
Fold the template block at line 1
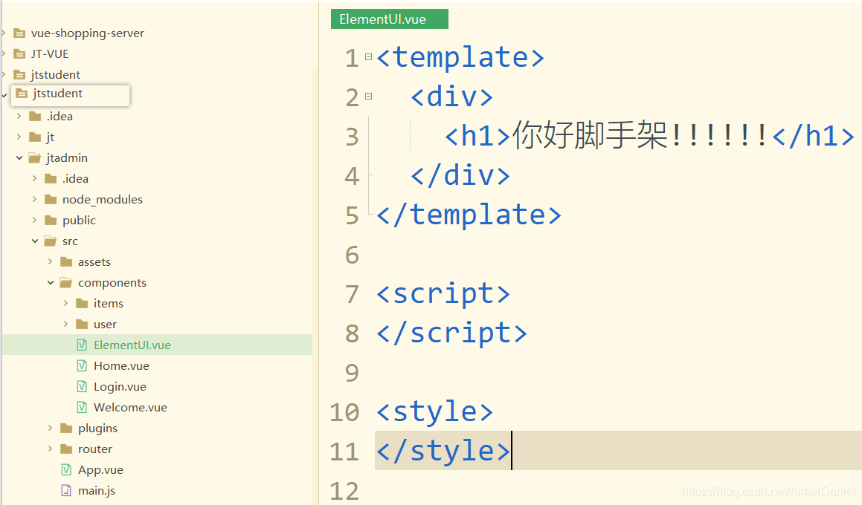coord(368,57)
